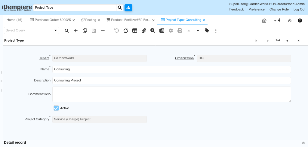Expand the Detail record panel
Viewport: 308px width, 147px height.
click(x=303, y=143)
